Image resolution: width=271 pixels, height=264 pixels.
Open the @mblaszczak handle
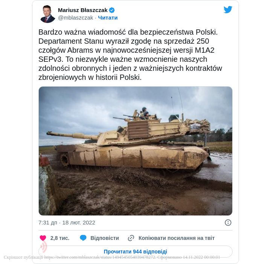(76, 18)
